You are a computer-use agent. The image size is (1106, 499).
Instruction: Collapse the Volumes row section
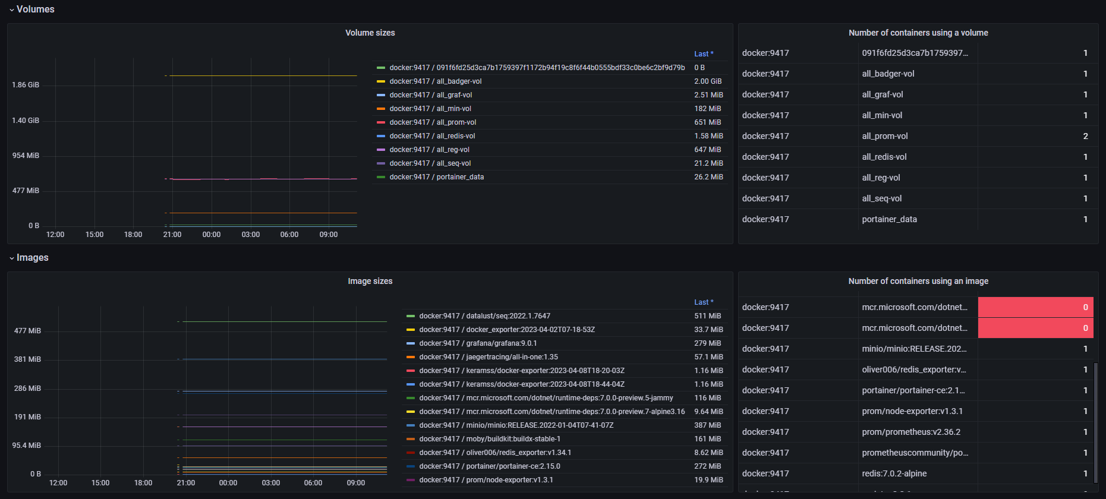31,10
